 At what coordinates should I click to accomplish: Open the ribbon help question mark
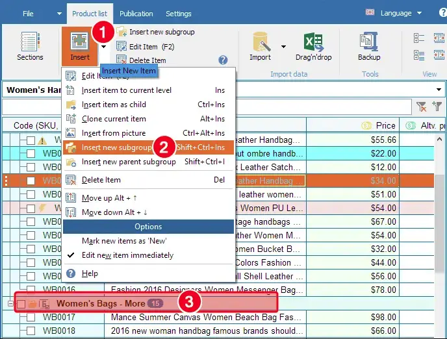pos(223,60)
